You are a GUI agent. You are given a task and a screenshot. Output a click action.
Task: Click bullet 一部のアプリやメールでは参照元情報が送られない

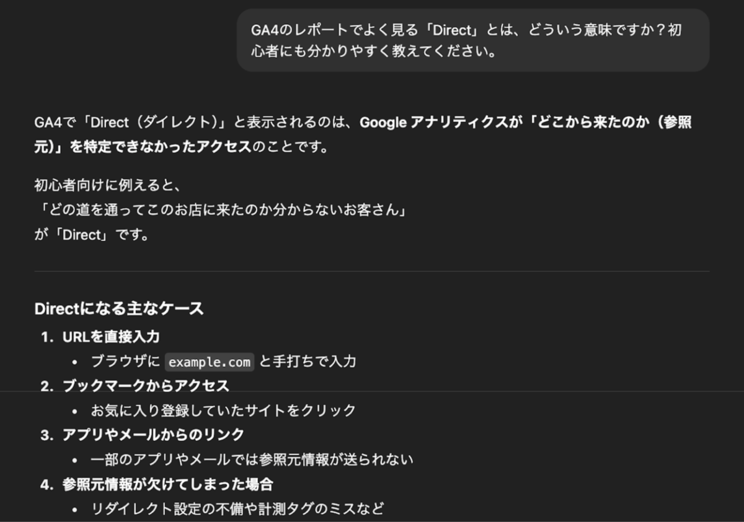(x=252, y=459)
